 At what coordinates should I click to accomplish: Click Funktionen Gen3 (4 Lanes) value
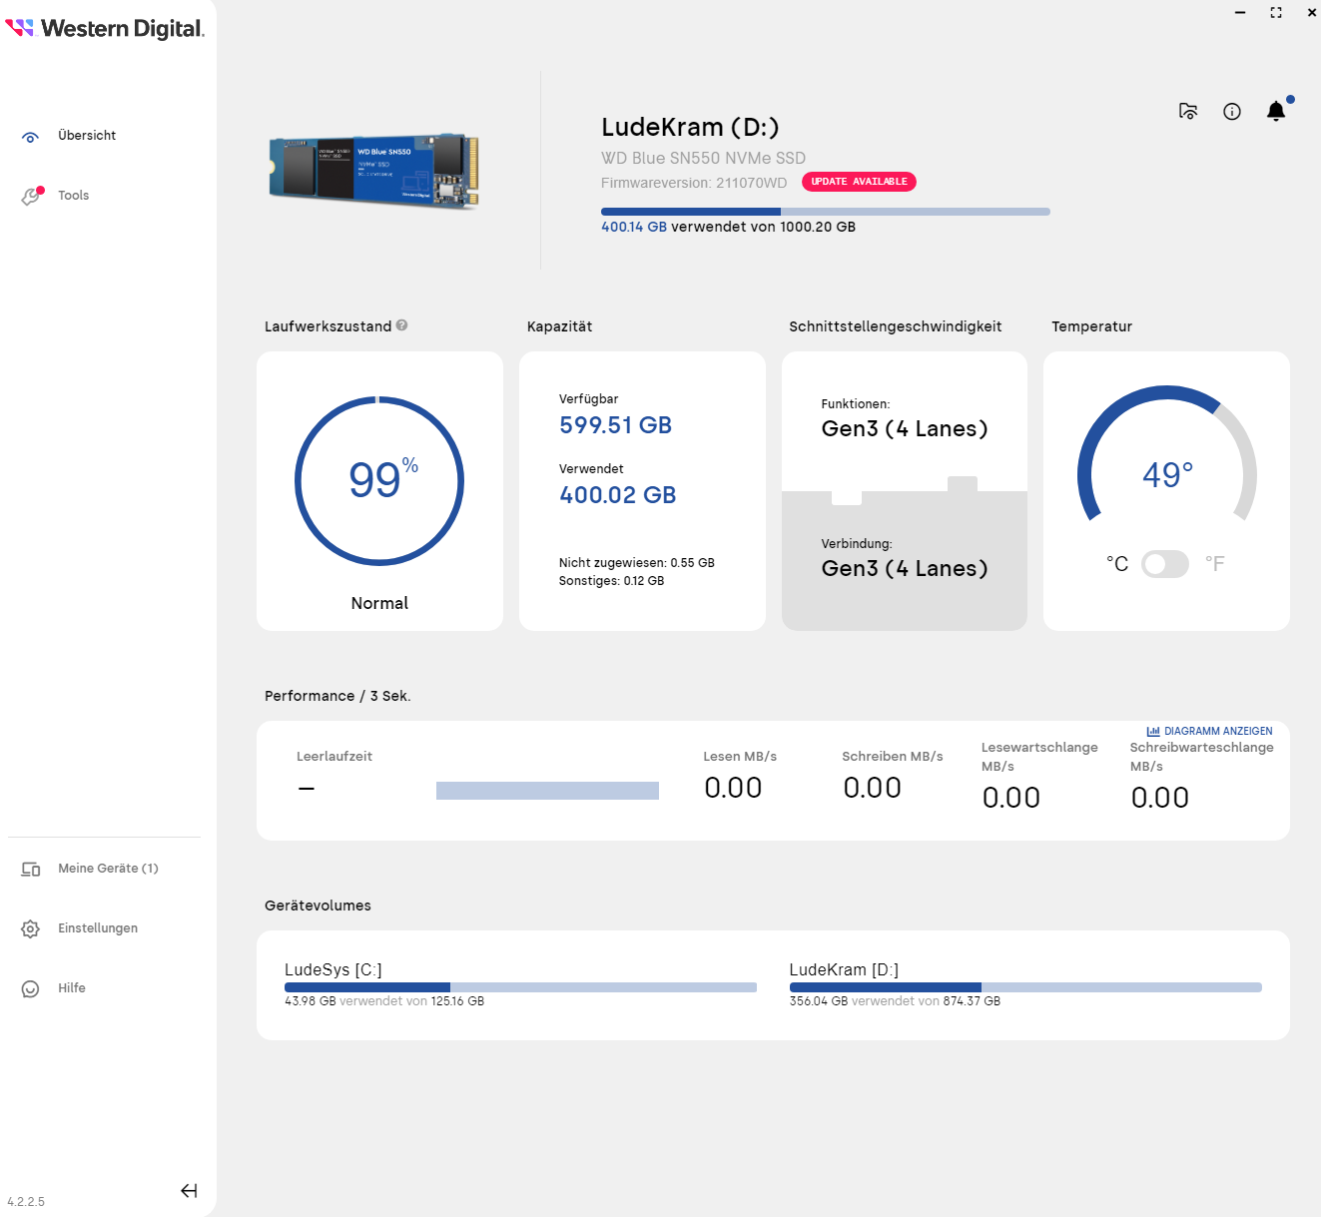(x=905, y=429)
